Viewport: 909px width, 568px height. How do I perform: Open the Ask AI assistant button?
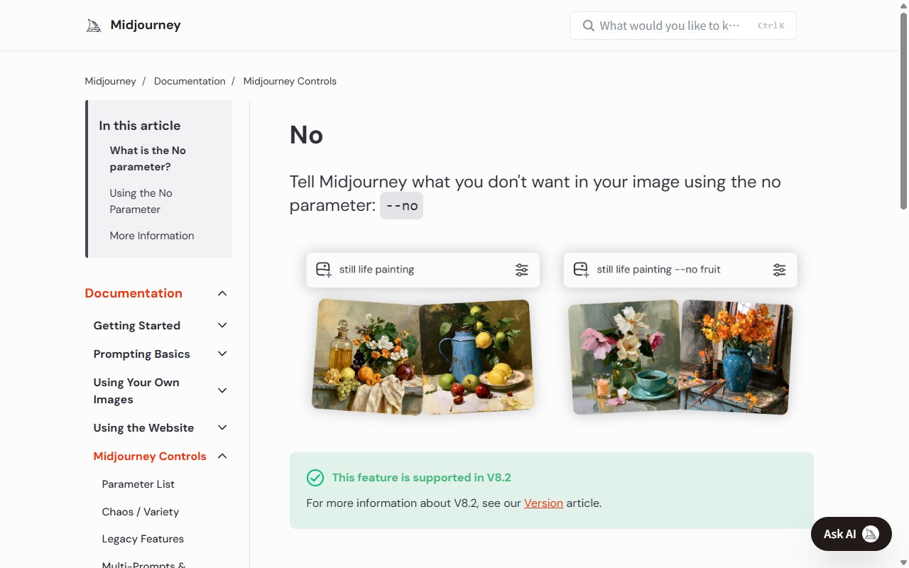[x=851, y=534]
